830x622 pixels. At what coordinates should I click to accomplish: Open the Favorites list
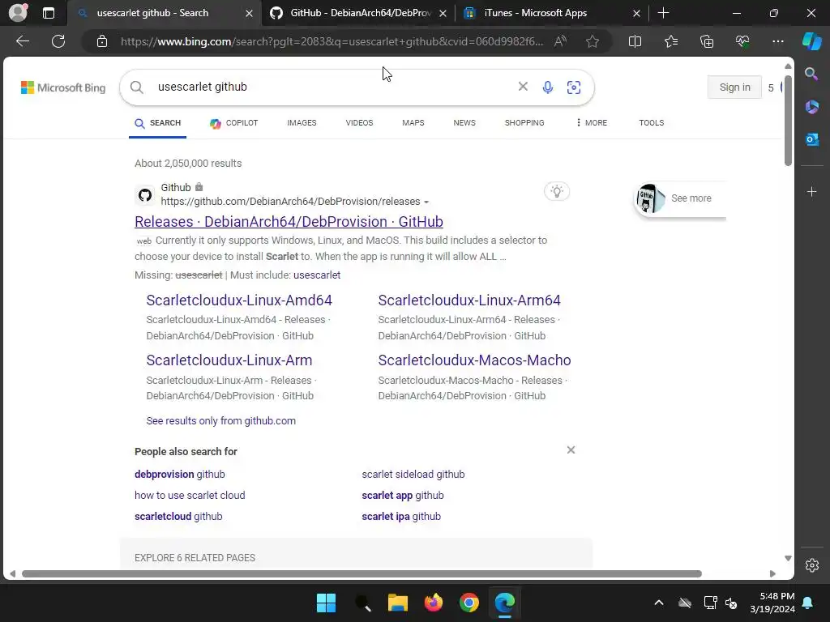[670, 41]
